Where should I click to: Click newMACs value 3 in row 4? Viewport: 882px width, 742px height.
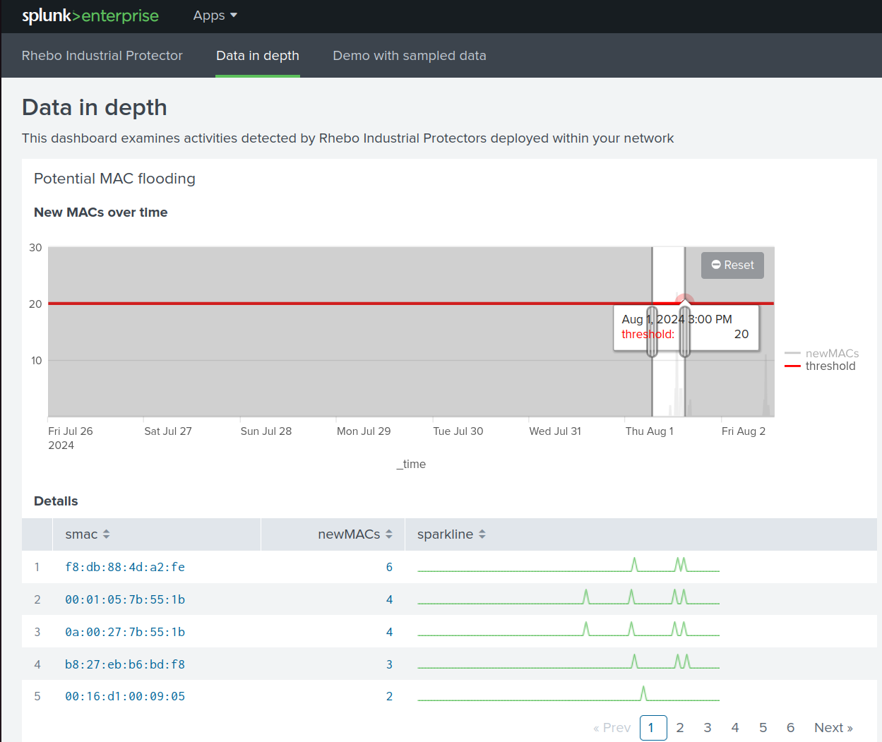coord(389,664)
